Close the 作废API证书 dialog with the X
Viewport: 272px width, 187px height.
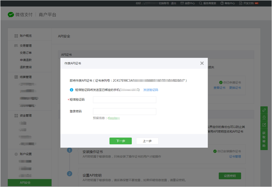pyautogui.click(x=202, y=63)
